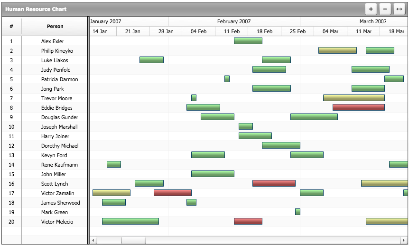This screenshot has width=409, height=245.
Task: Select the Rene Kaufmann name
Action: pos(59,165)
